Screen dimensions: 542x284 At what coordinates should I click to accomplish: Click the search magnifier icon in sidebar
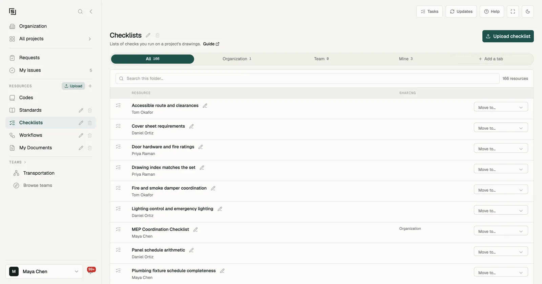click(x=80, y=12)
